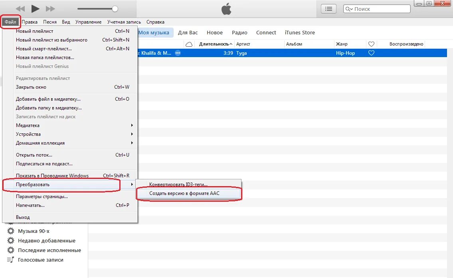Skip forward with the fast-forward button
Viewport: 453px width, 278px height.
tap(50, 9)
